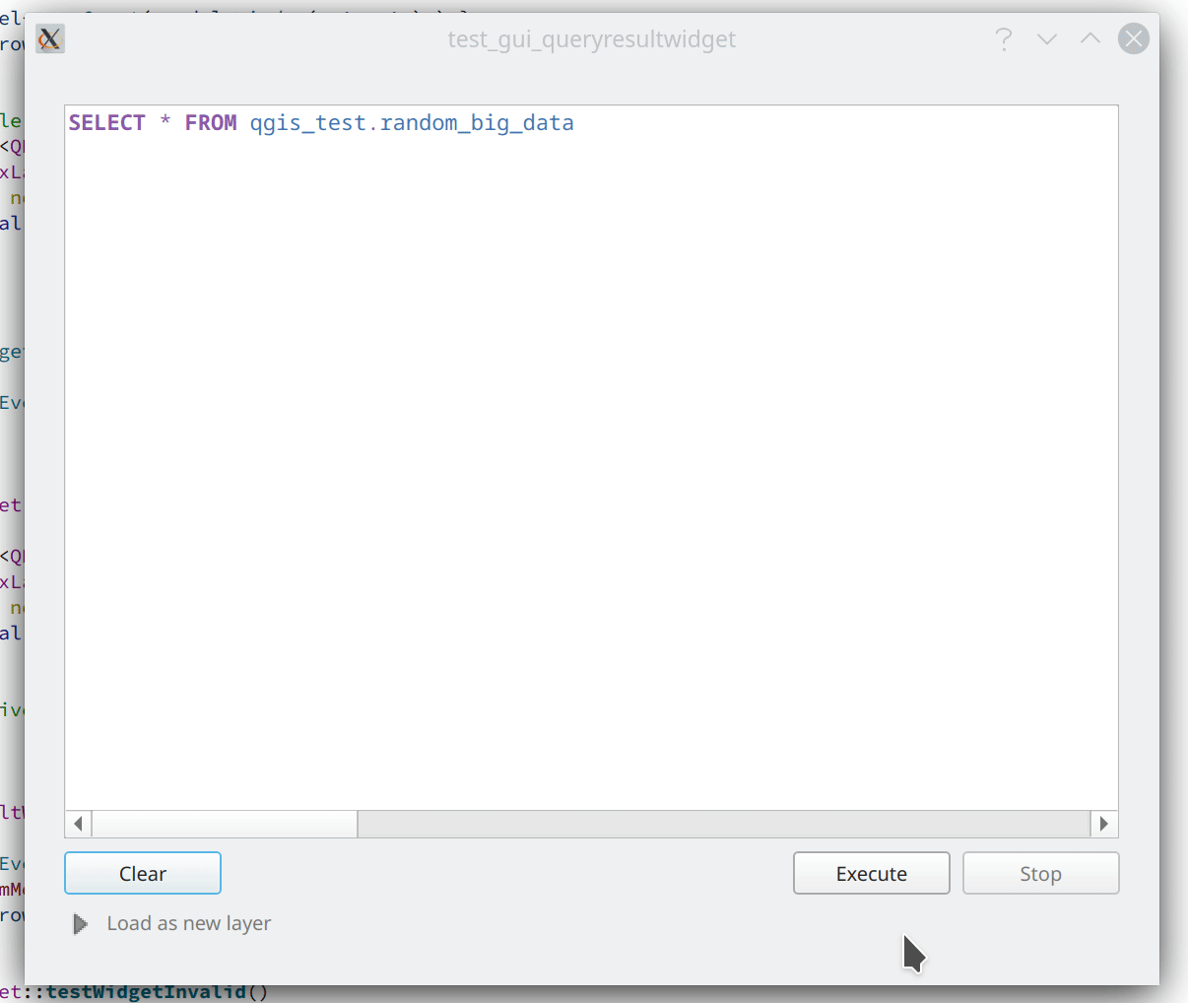
Task: Minimize window using the down chevron
Action: [x=1046, y=39]
